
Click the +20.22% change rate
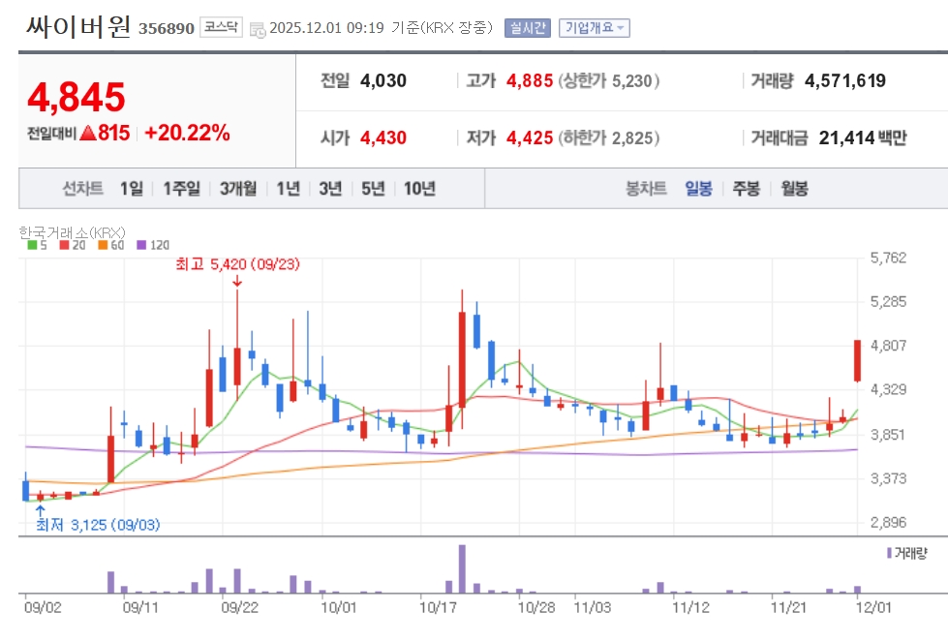[x=188, y=133]
